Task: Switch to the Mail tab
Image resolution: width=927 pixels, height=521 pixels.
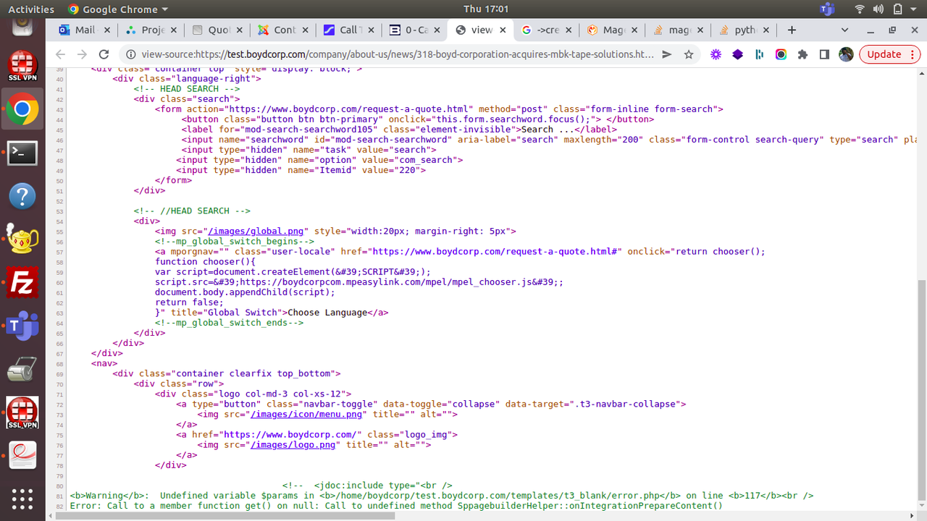Action: coord(83,30)
